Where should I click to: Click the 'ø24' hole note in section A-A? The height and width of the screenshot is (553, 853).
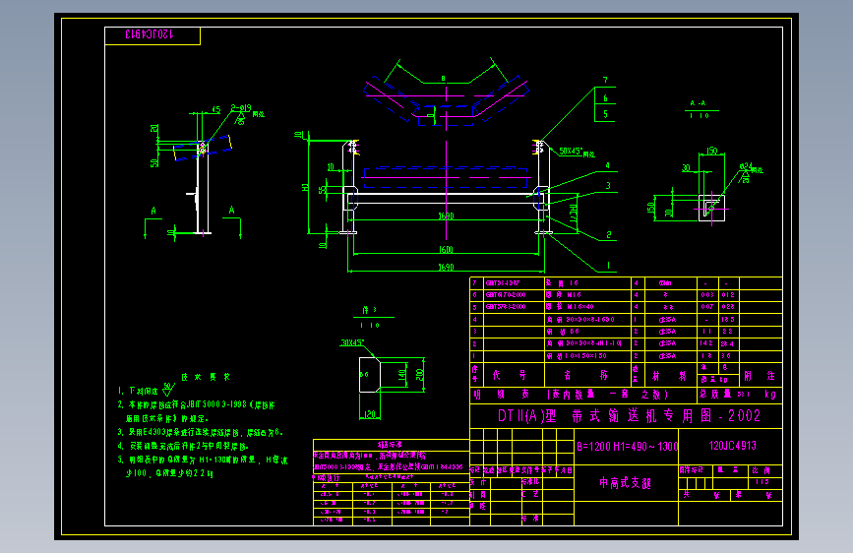click(x=746, y=166)
